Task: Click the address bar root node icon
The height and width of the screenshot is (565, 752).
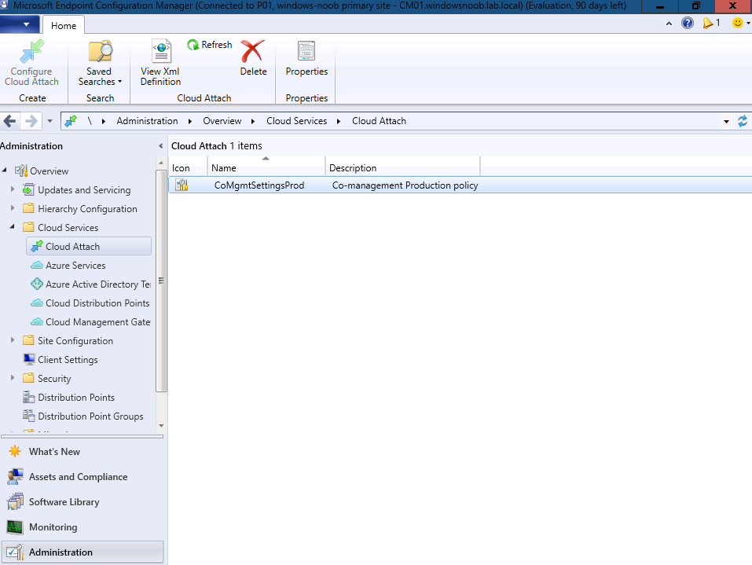Action: pyautogui.click(x=71, y=121)
